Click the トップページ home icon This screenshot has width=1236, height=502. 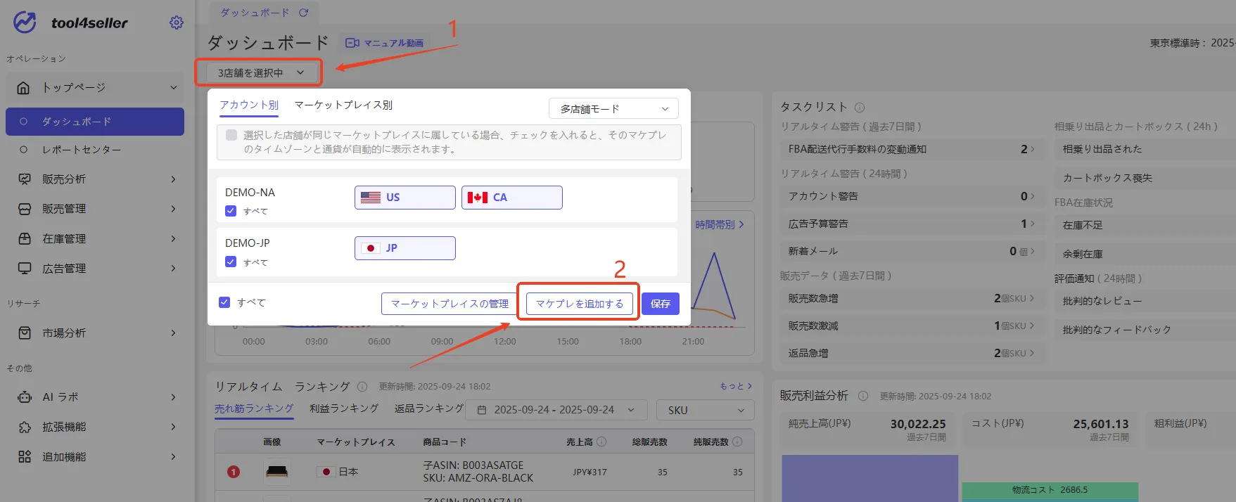(23, 88)
